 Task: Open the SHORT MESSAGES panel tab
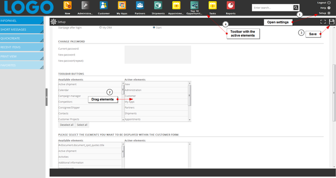pyautogui.click(x=22, y=30)
